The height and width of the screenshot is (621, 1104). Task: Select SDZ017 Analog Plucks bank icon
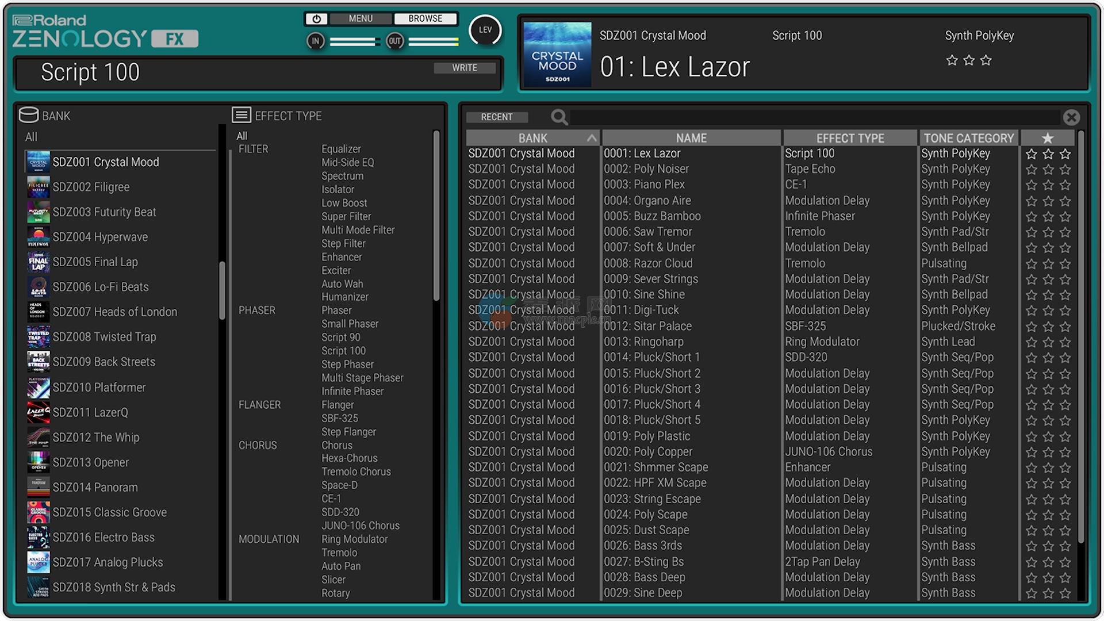39,562
